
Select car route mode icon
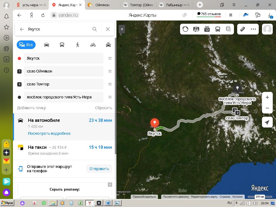pos(46,45)
